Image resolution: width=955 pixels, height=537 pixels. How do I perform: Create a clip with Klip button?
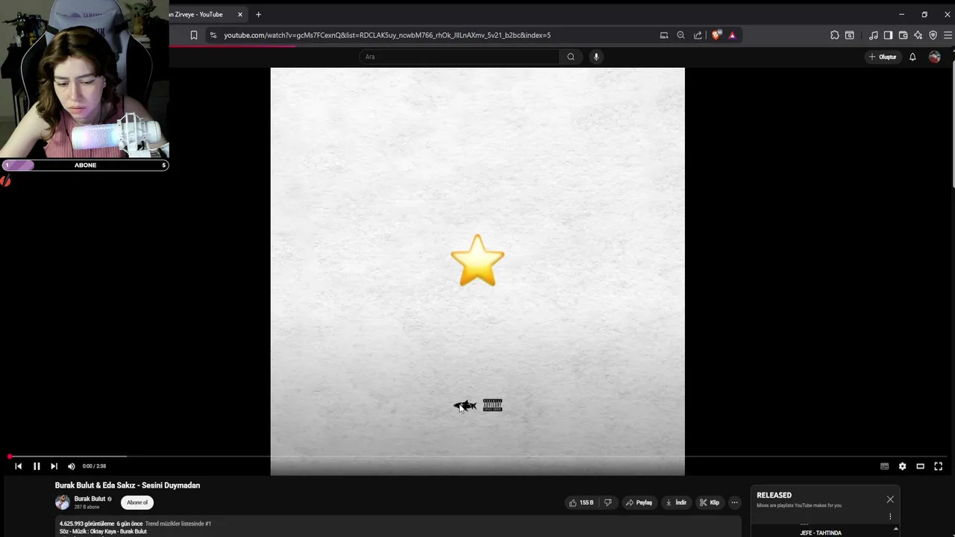click(x=710, y=503)
